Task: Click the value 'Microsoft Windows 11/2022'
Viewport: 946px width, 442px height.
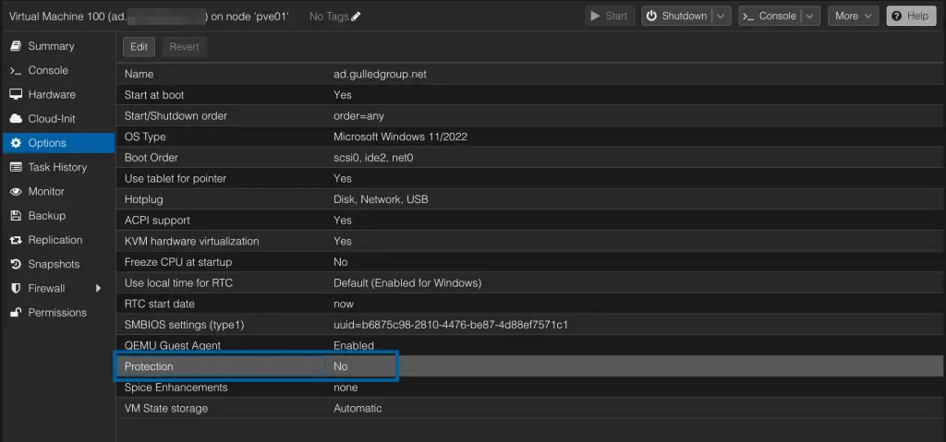Action: point(400,137)
